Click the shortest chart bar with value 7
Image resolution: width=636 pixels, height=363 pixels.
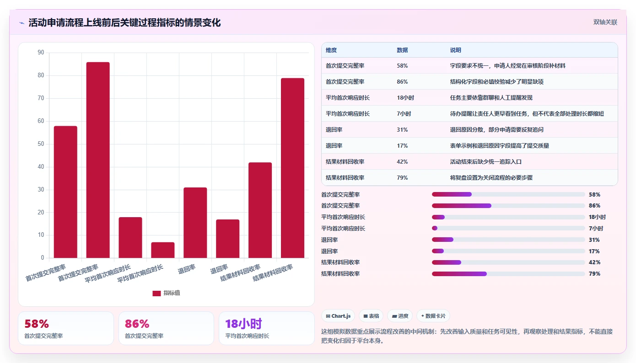click(163, 250)
